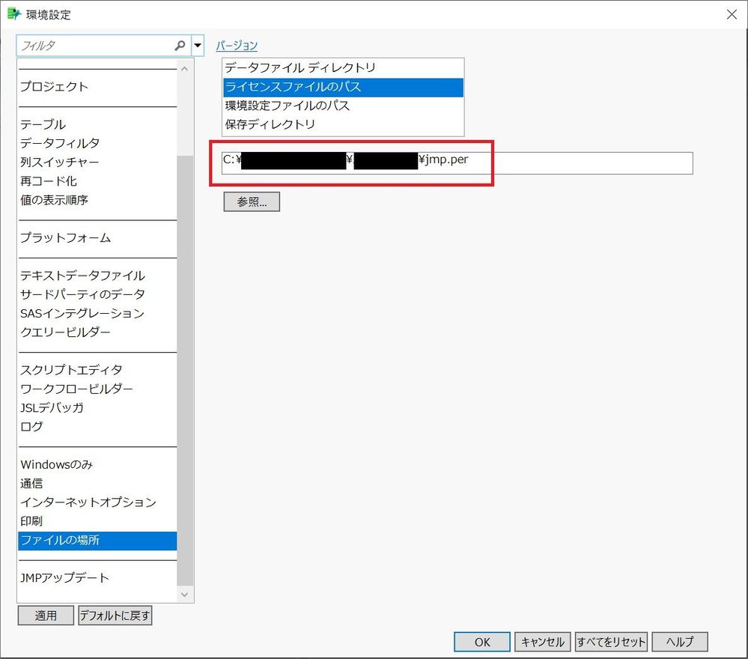Select ファイルの場所 category
Image resolution: width=748 pixels, height=659 pixels.
[97, 540]
